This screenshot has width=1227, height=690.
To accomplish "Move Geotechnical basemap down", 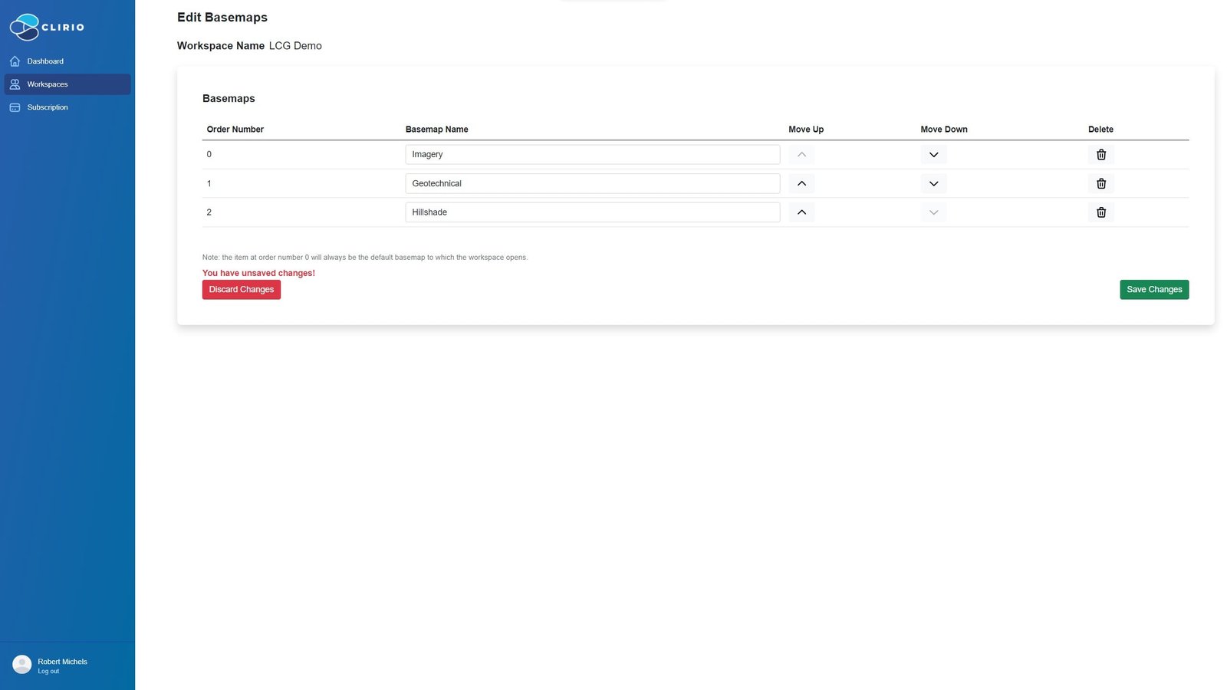I will coord(933,183).
